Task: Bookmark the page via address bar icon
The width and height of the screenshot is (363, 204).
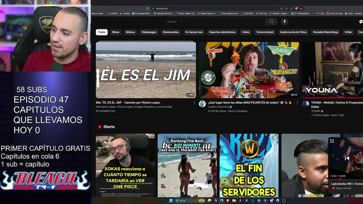Action: pos(147,8)
